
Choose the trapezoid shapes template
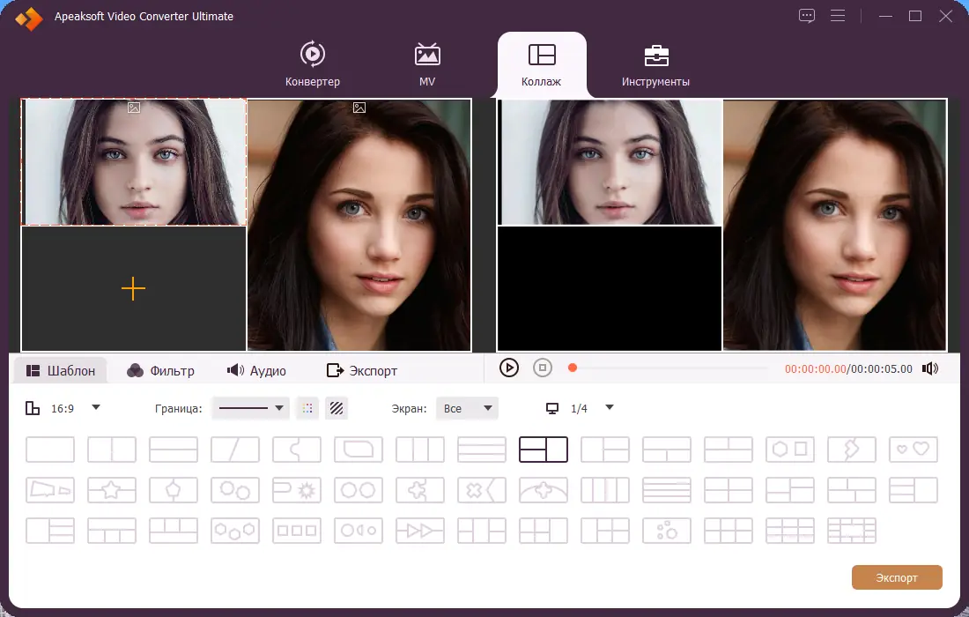pos(50,490)
